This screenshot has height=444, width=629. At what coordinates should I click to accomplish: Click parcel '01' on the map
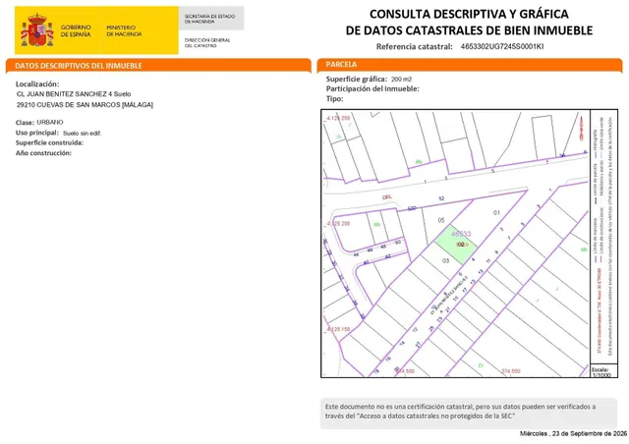pyautogui.click(x=496, y=212)
